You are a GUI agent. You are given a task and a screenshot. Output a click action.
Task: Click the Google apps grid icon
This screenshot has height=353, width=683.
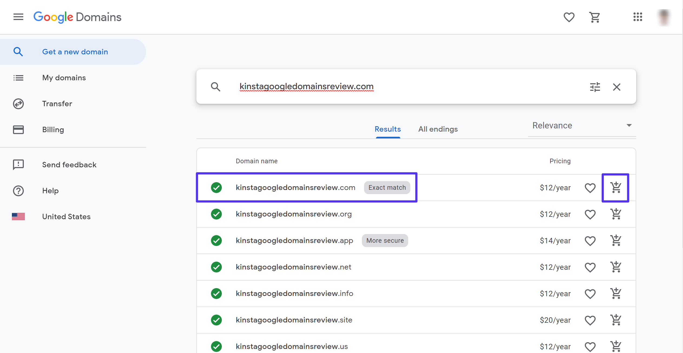[x=638, y=17]
